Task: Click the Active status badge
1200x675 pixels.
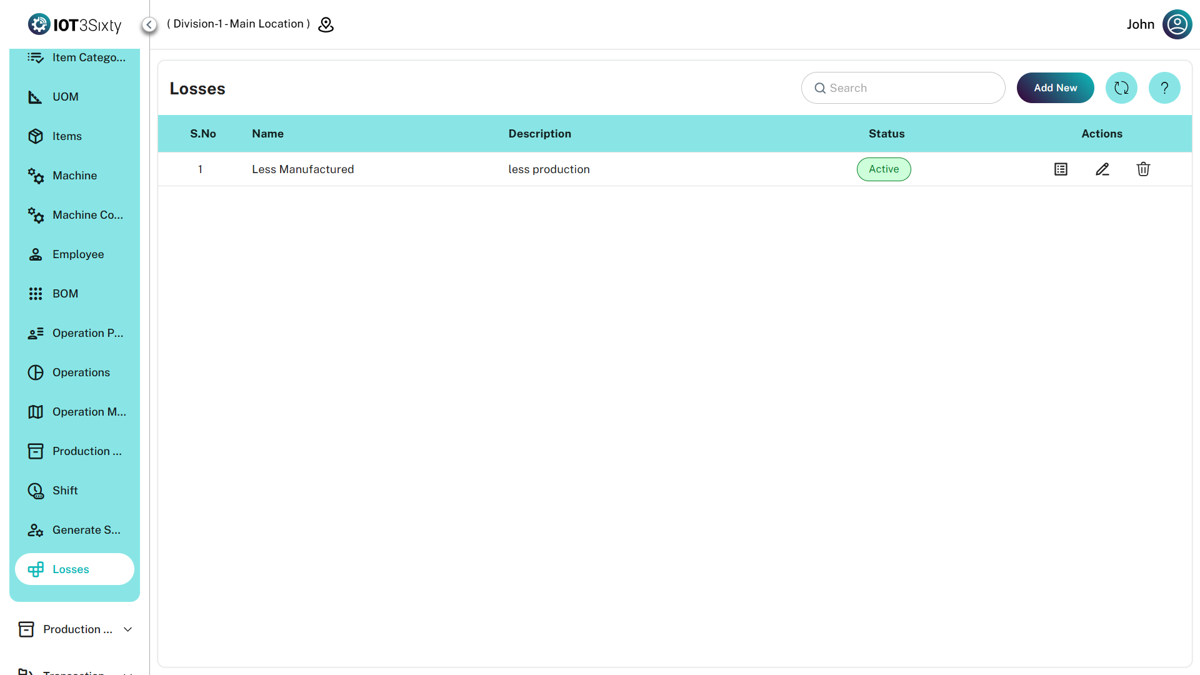Action: [883, 169]
